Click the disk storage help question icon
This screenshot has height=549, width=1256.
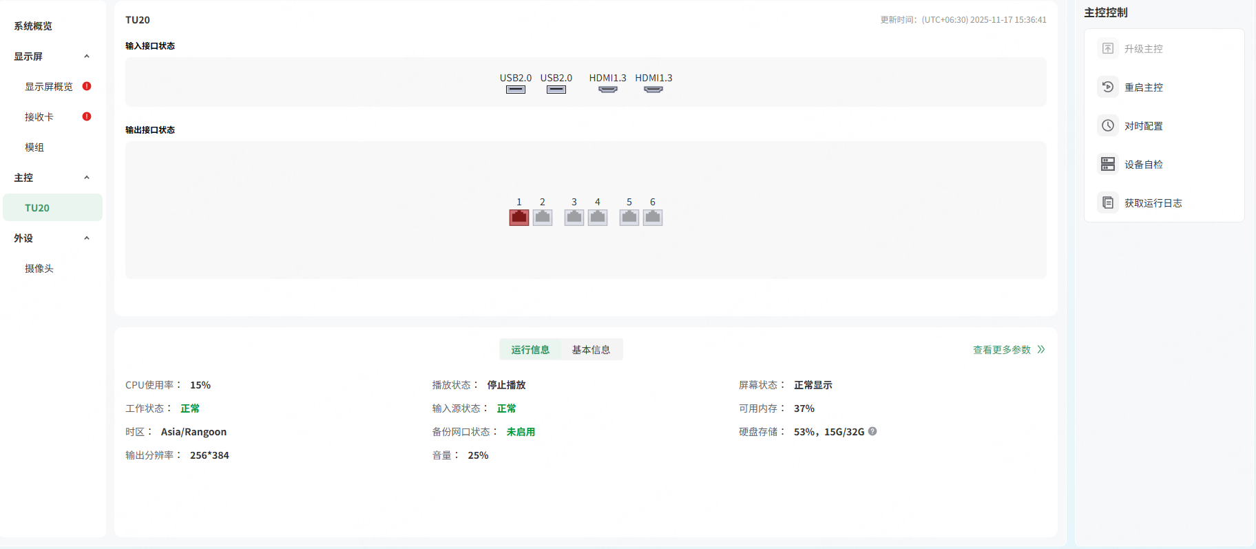[x=872, y=432]
